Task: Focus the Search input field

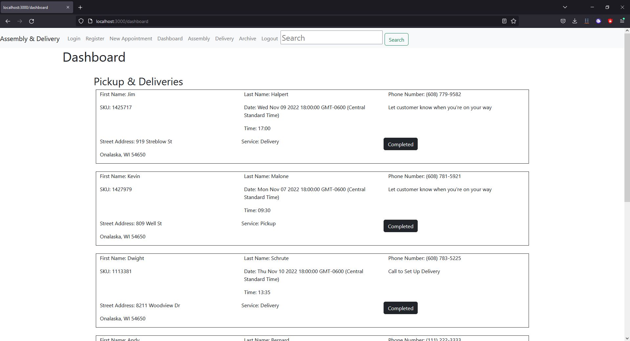Action: coord(331,38)
